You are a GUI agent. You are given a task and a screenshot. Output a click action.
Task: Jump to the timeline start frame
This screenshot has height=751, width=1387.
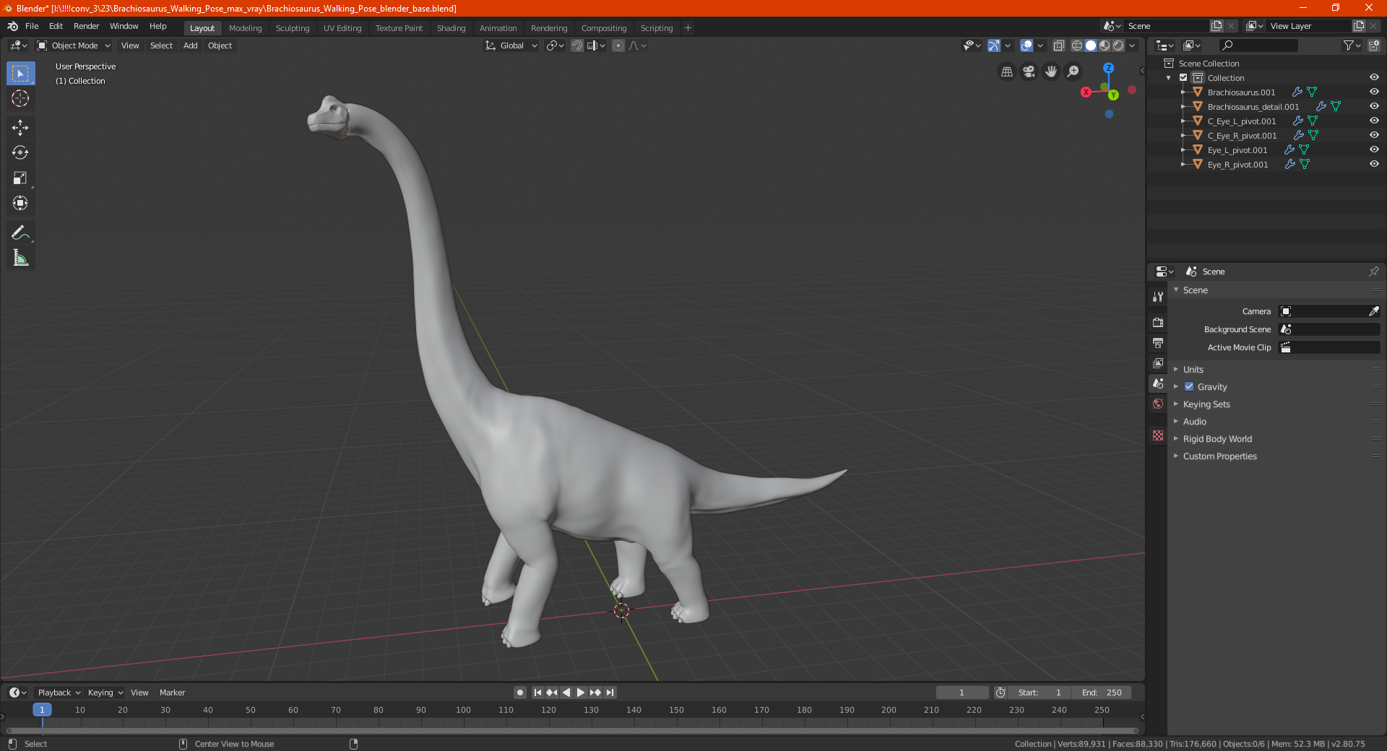(x=537, y=693)
